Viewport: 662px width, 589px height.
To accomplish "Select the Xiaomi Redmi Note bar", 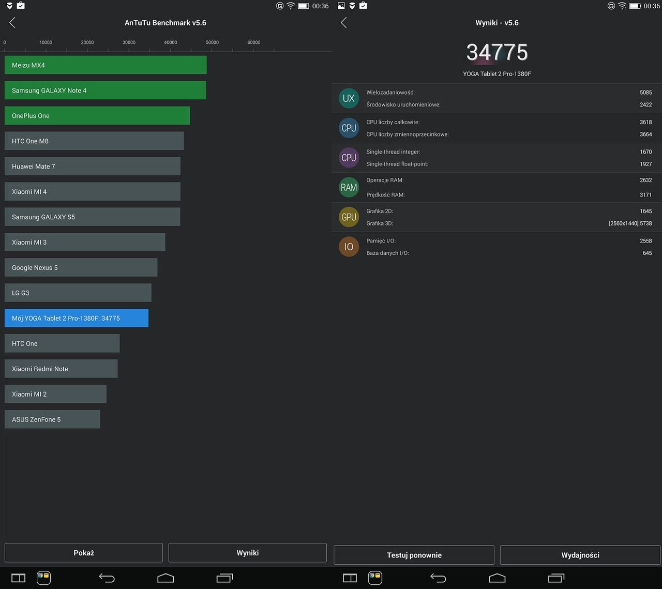I will pyautogui.click(x=61, y=369).
